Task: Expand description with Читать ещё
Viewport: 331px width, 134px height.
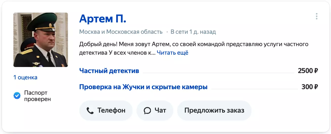Action: click(172, 53)
